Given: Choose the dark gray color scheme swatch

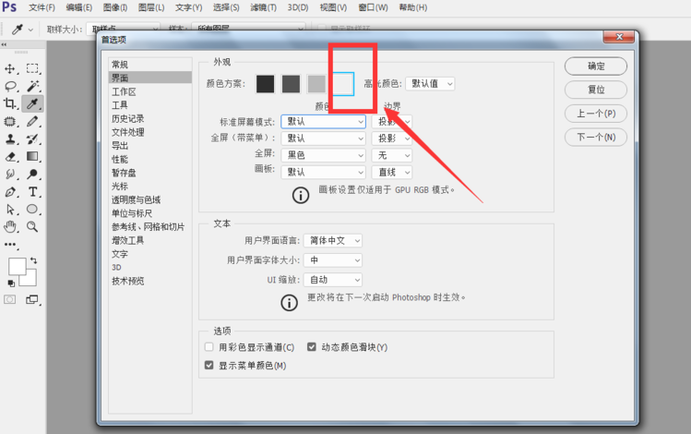Looking at the screenshot, I should tap(291, 84).
